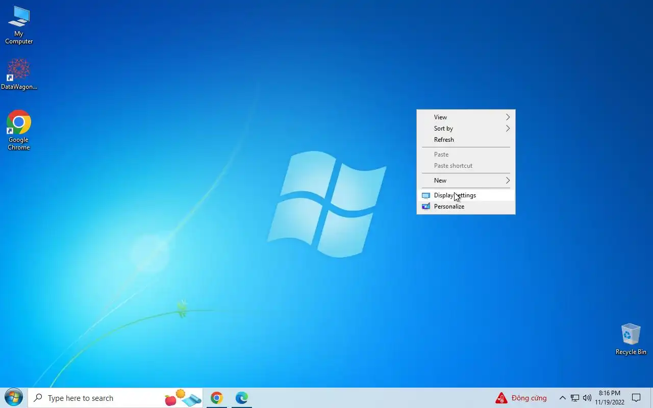Launch Microsoft Edge from the taskbar

coord(242,398)
